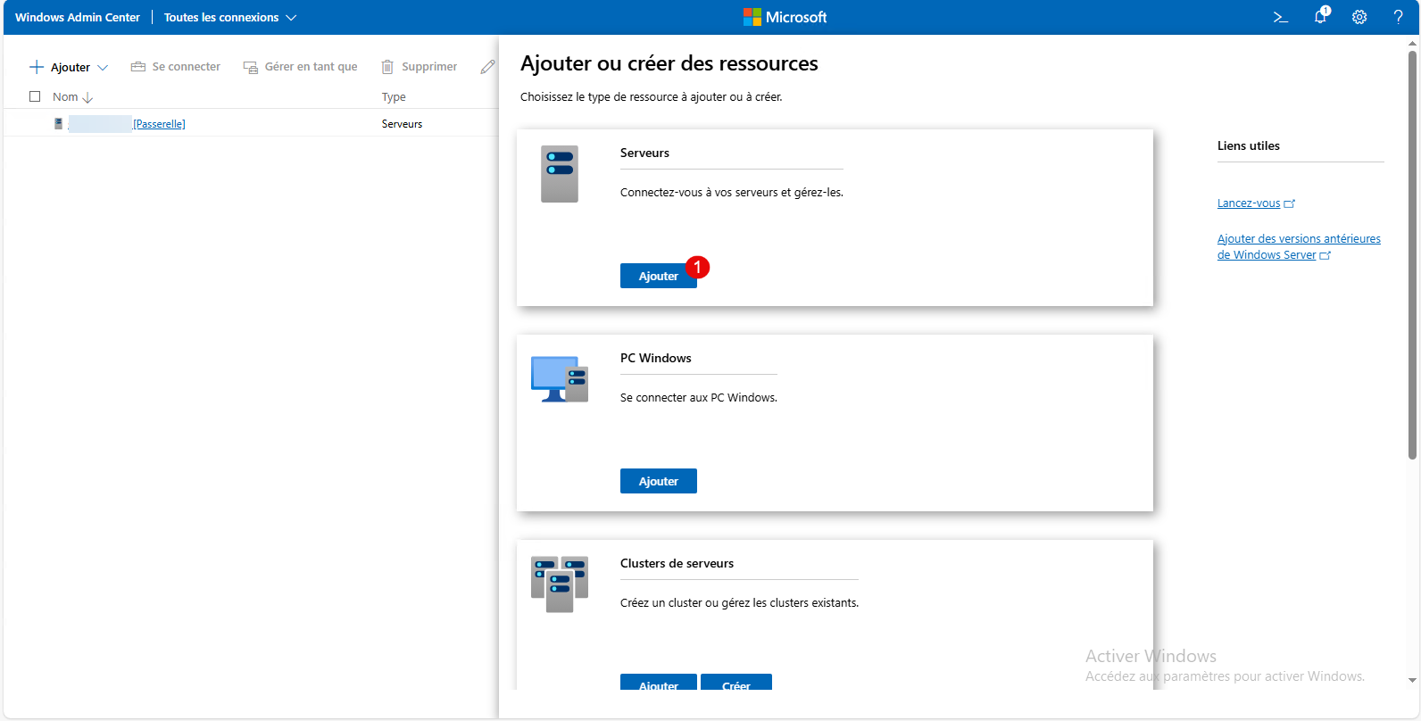The width and height of the screenshot is (1421, 721).
Task: Sort connections by the Nom column
Action: [65, 96]
